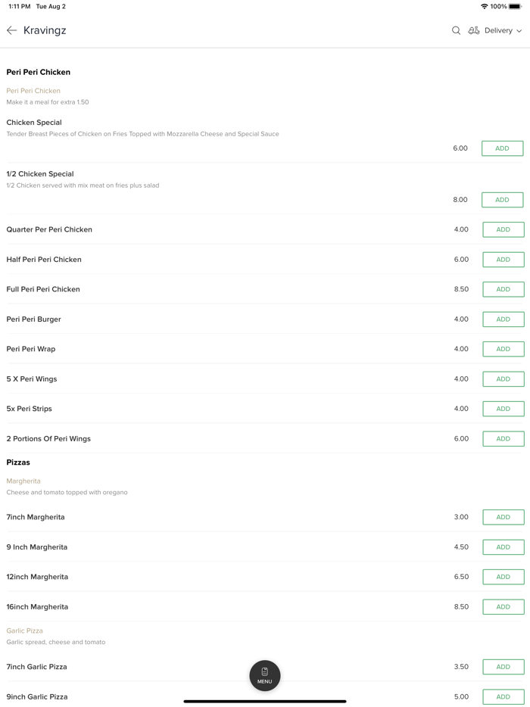This screenshot has height=707, width=530.
Task: Add Peri Peri Burger to order
Action: pos(503,319)
